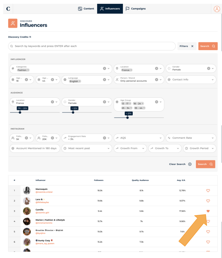The image size is (222, 258).
Task: Clear the influencer Gender Female selection
Action: [x=208, y=68]
